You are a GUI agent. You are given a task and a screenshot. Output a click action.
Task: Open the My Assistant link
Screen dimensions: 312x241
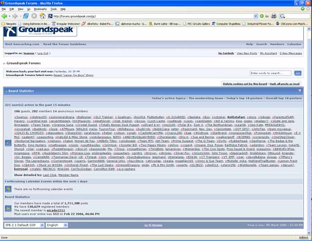click(x=269, y=53)
